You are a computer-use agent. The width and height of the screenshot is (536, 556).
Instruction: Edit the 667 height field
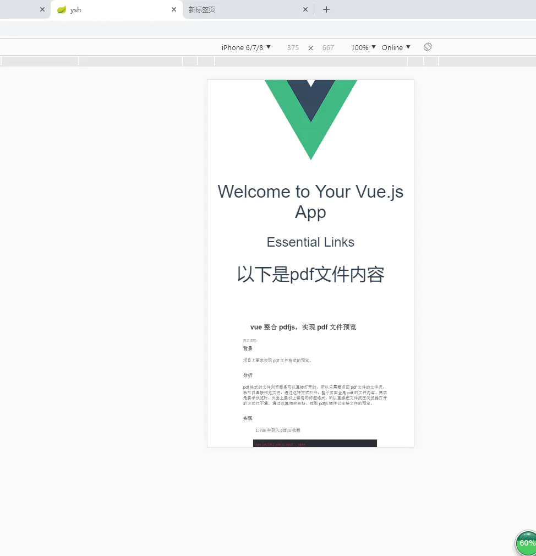[328, 47]
